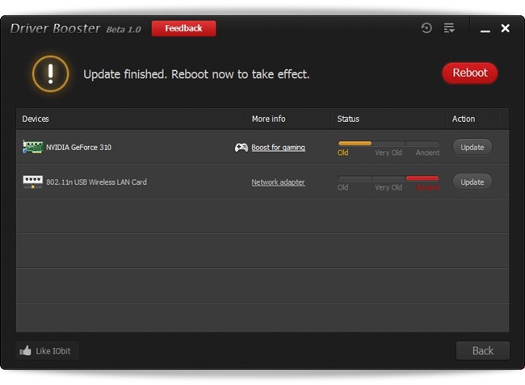Click the yellow exclamation warning icon
Image resolution: width=525 pixels, height=385 pixels.
(x=51, y=74)
